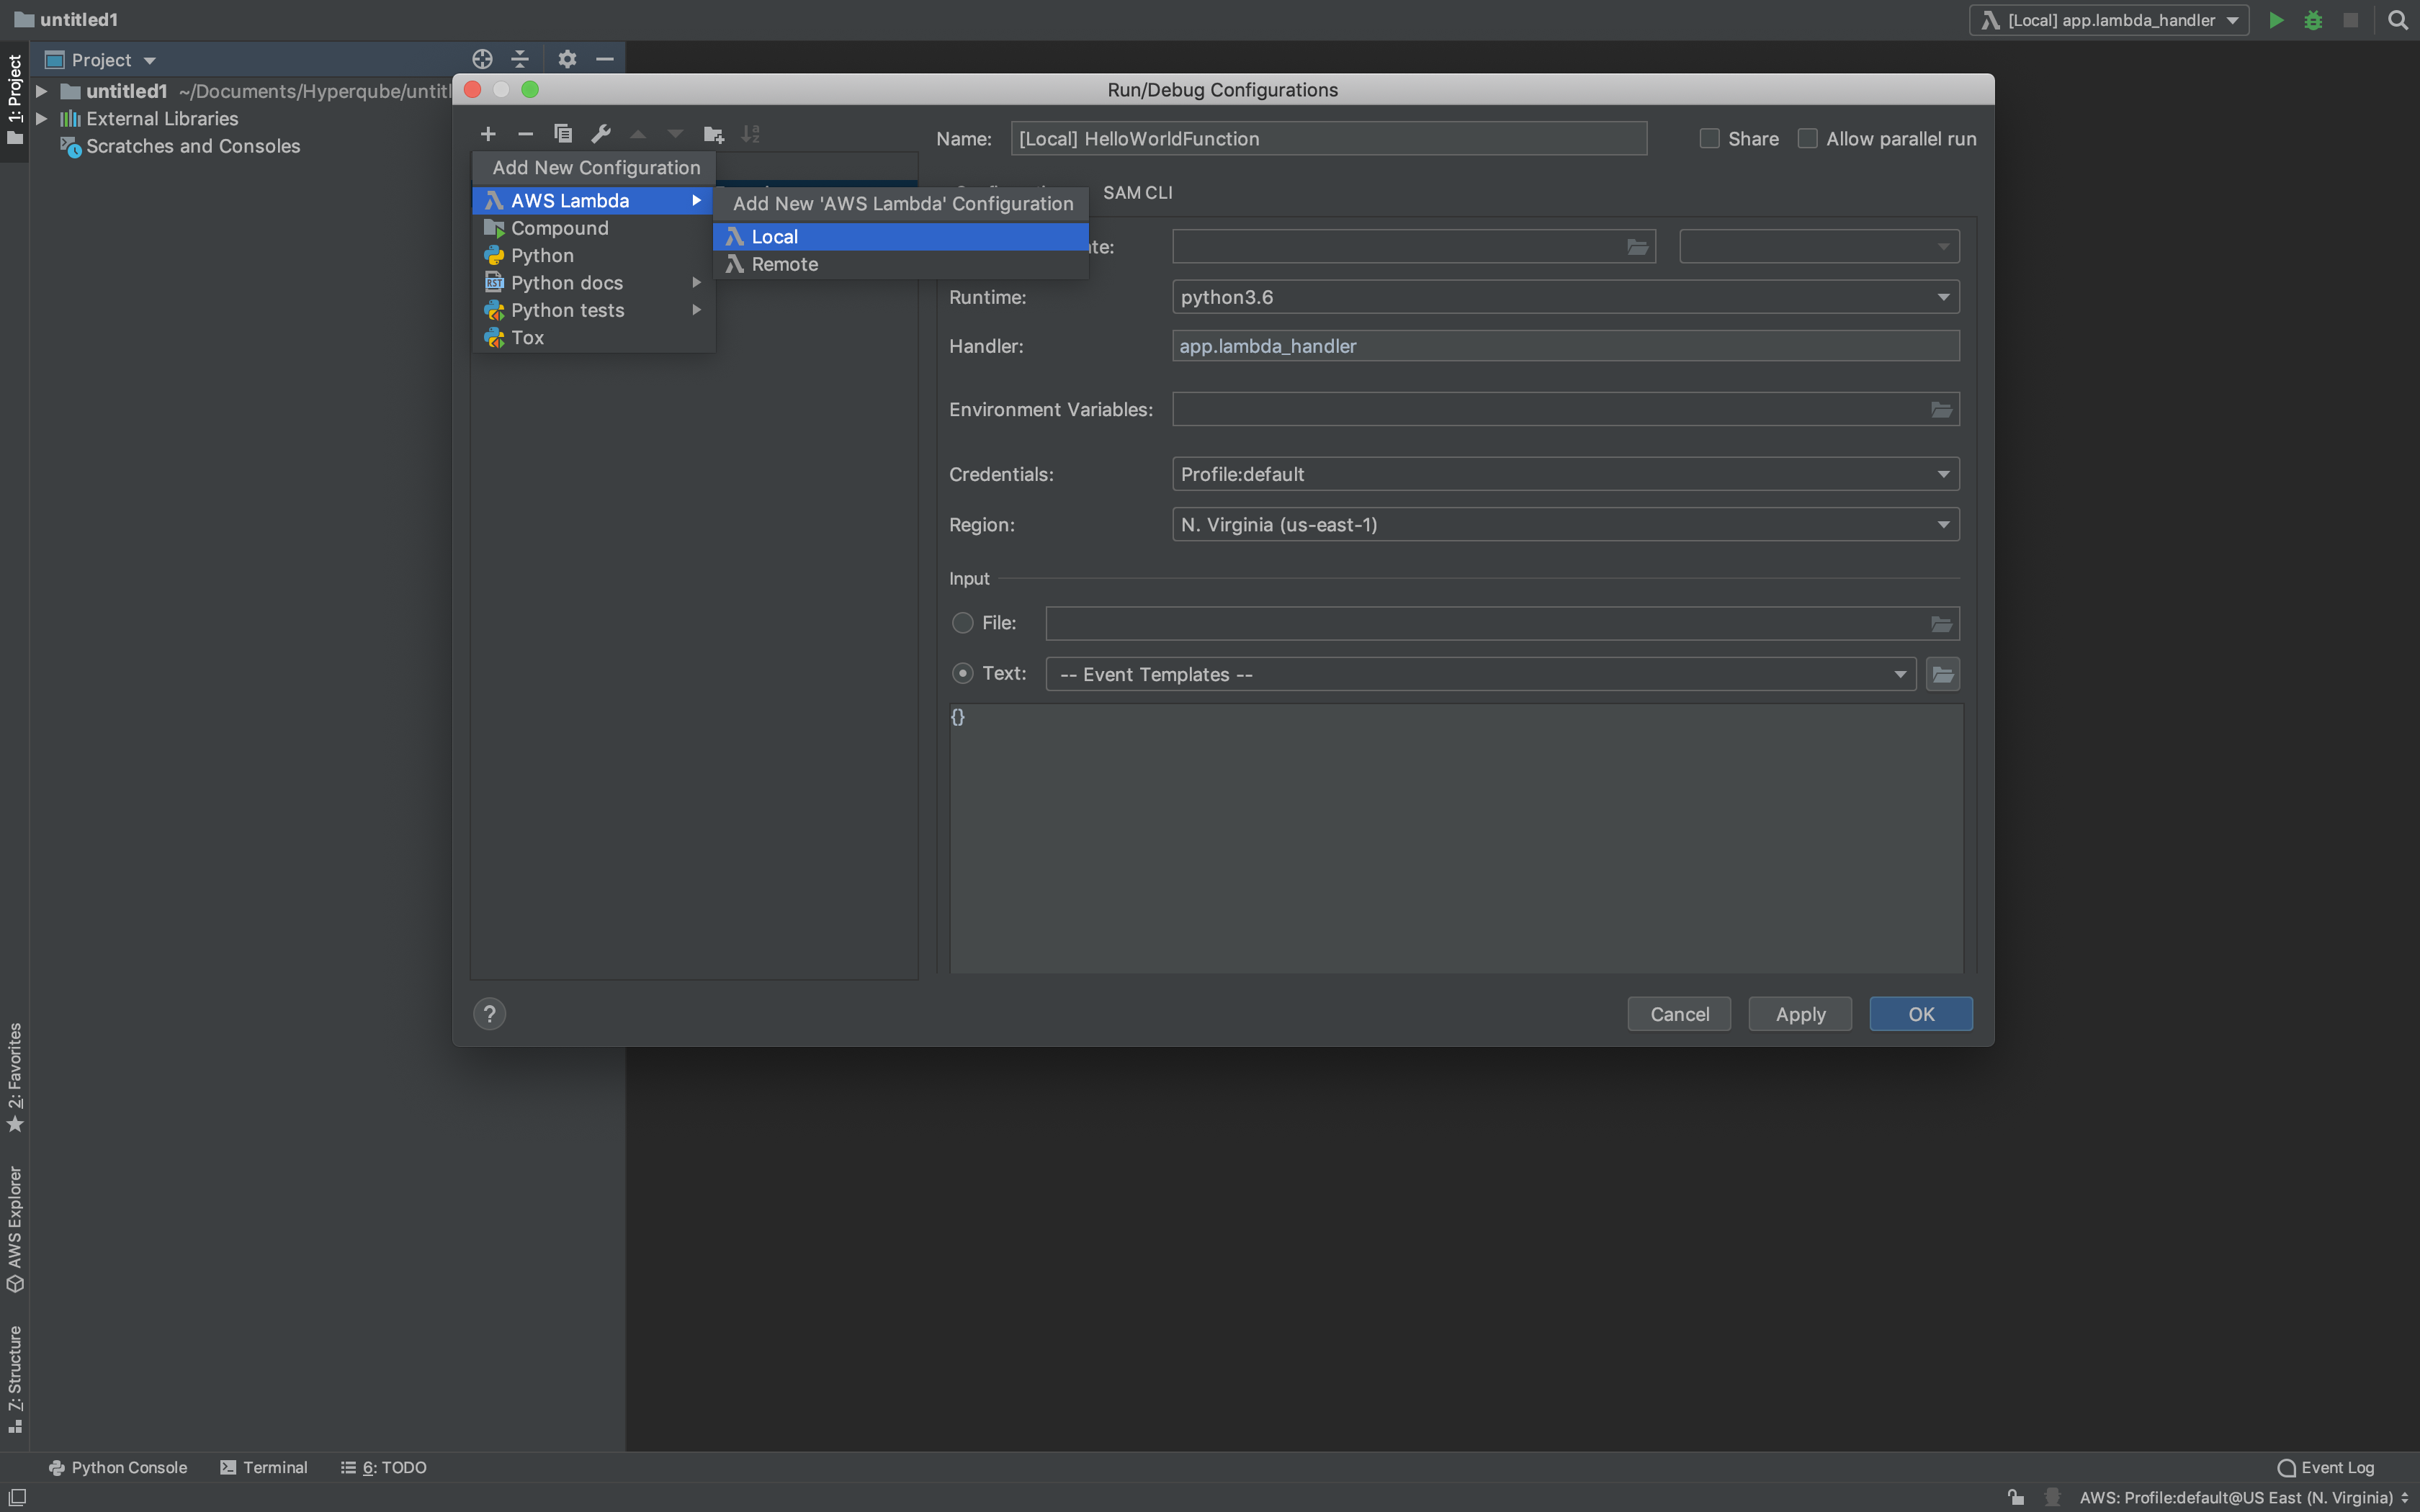This screenshot has width=2420, height=1512.
Task: Click the Copy Configuration icon
Action: pyautogui.click(x=563, y=134)
